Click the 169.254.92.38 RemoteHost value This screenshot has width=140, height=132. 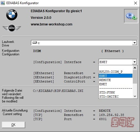click(x=111, y=115)
